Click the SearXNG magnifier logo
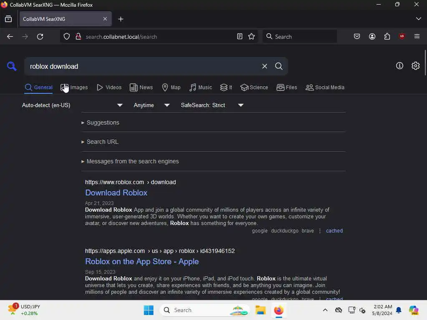Viewport: 427px width, 320px height. pyautogui.click(x=12, y=66)
